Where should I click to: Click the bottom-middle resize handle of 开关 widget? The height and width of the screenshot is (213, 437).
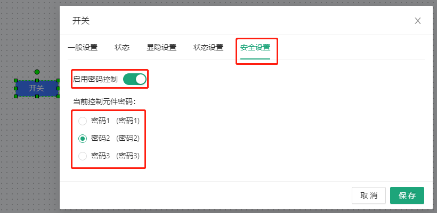(x=37, y=96)
